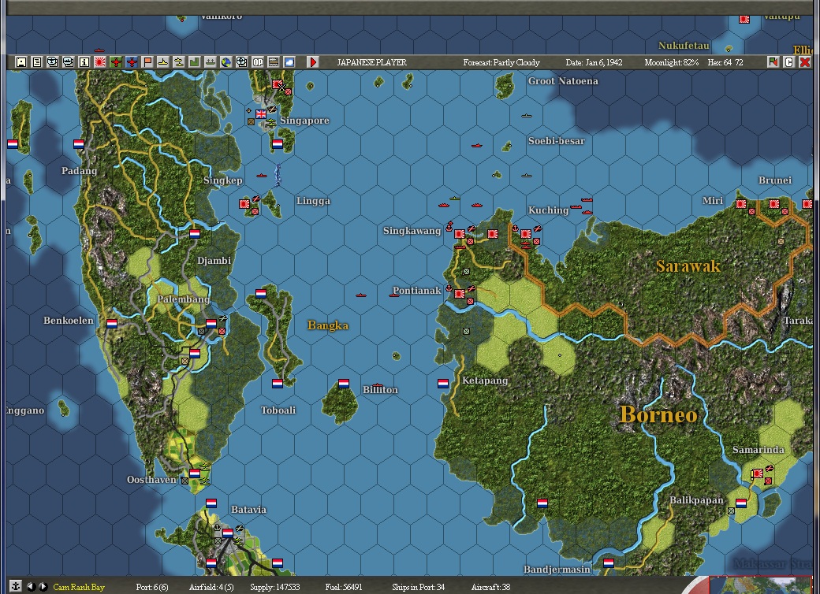Click the red plane on blue background icon
820x594 pixels.
click(131, 62)
